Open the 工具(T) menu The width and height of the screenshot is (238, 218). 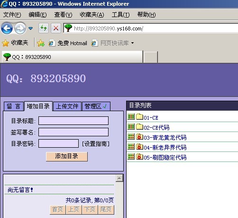click(120, 15)
